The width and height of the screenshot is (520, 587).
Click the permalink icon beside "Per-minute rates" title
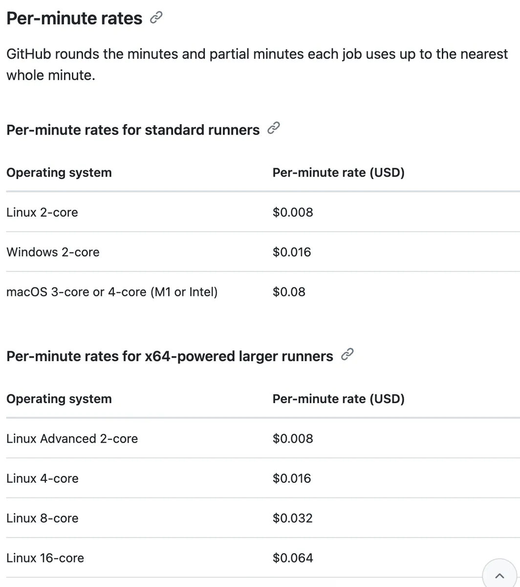[x=156, y=18]
